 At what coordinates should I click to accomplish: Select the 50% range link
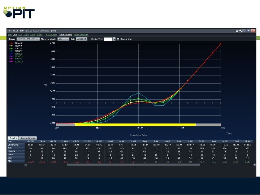[20, 35]
